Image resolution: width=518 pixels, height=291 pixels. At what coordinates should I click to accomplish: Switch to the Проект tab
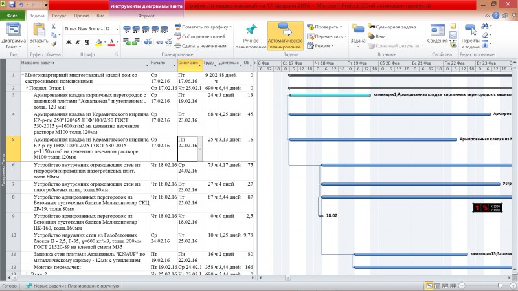[x=82, y=16]
